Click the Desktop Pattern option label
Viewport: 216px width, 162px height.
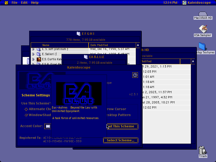(x=119, y=115)
